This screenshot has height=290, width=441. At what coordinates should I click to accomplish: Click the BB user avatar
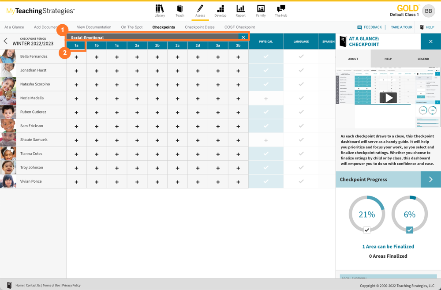pyautogui.click(x=428, y=11)
